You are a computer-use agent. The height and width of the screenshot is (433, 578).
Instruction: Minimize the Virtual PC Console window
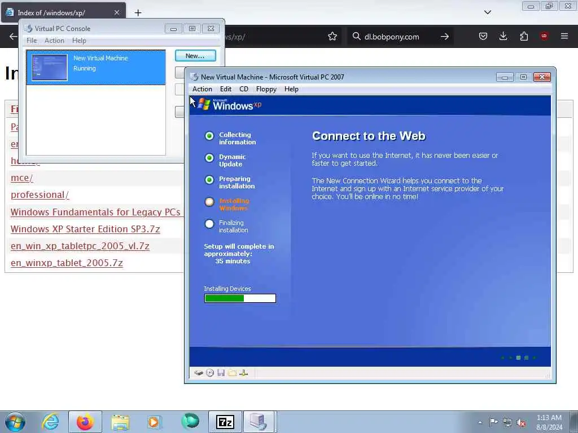coord(173,29)
